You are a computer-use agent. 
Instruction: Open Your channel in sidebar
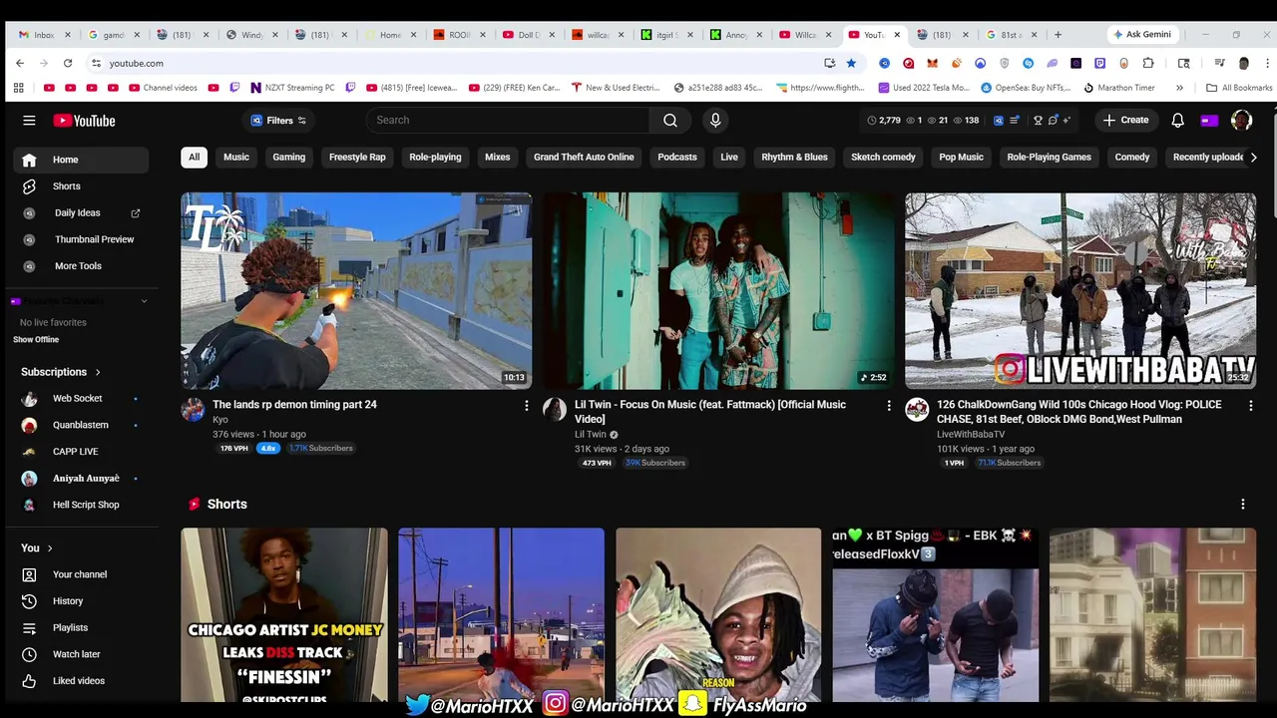81,574
